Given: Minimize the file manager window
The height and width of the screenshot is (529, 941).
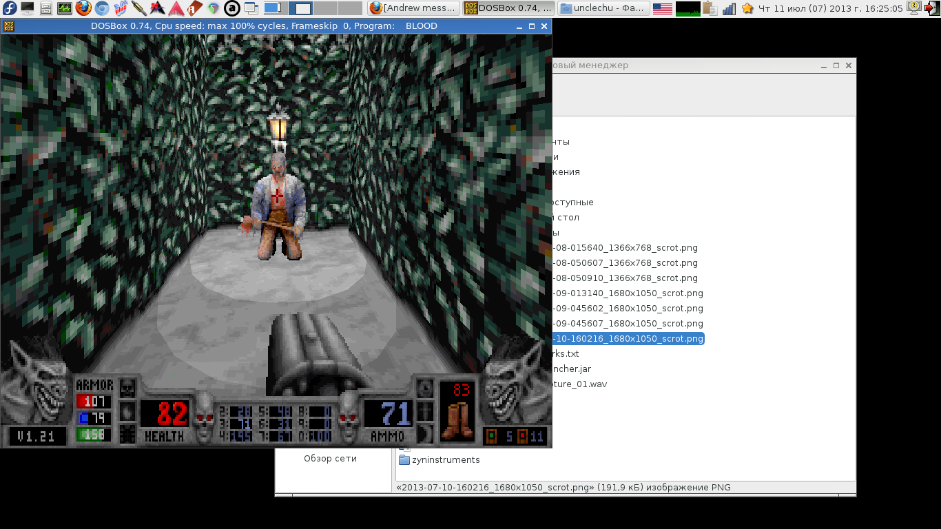Looking at the screenshot, I should (x=824, y=65).
